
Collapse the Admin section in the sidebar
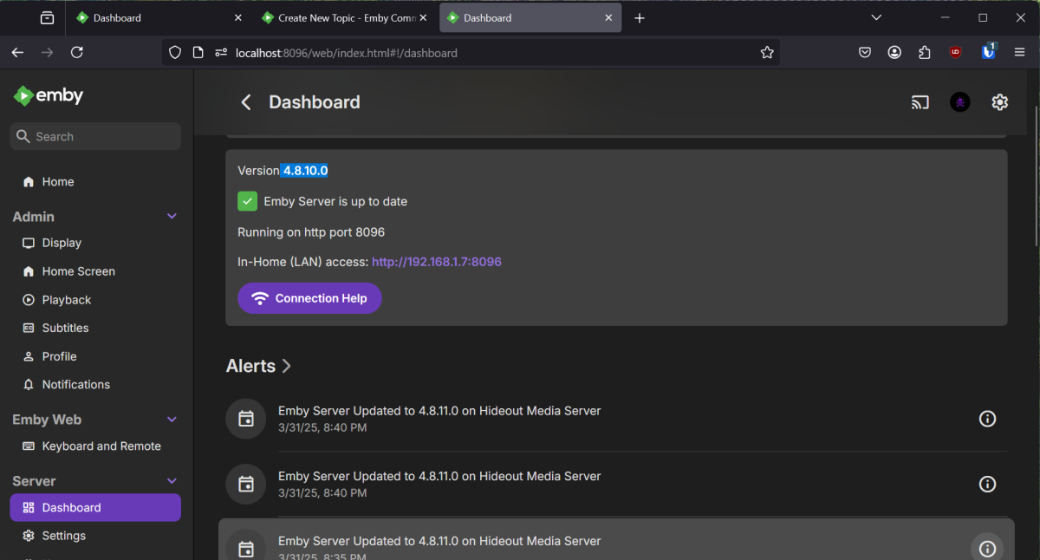click(x=172, y=217)
